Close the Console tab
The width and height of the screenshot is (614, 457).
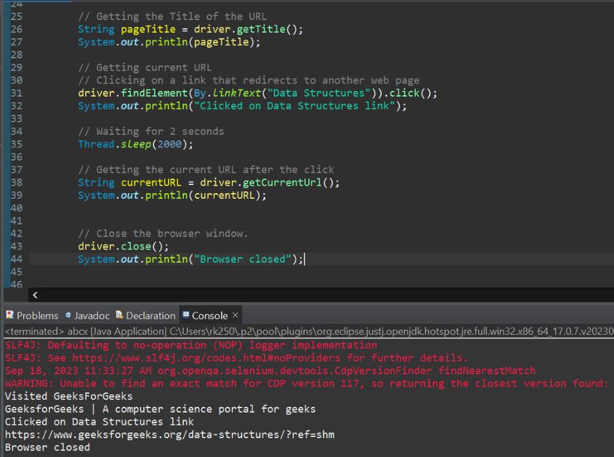pos(236,315)
